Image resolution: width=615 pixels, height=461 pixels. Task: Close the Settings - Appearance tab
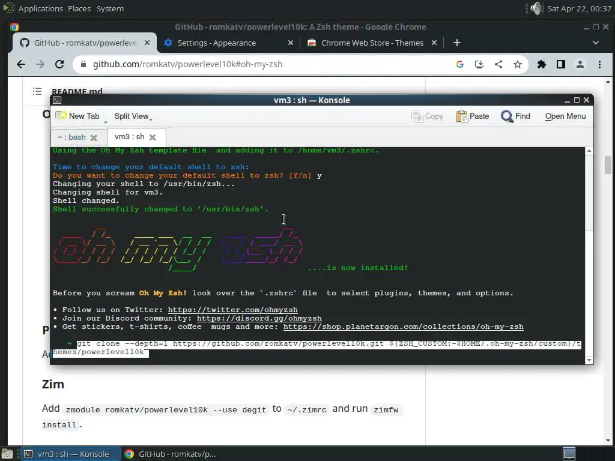(290, 43)
